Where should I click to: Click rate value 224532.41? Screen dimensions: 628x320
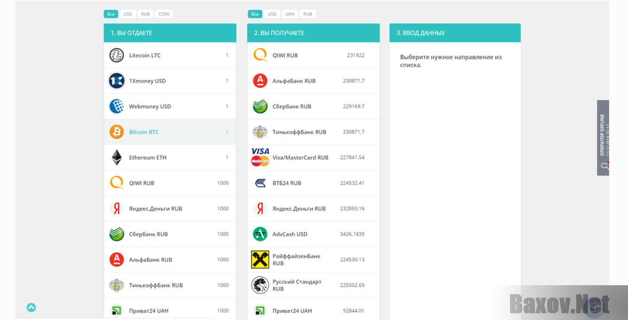352,183
